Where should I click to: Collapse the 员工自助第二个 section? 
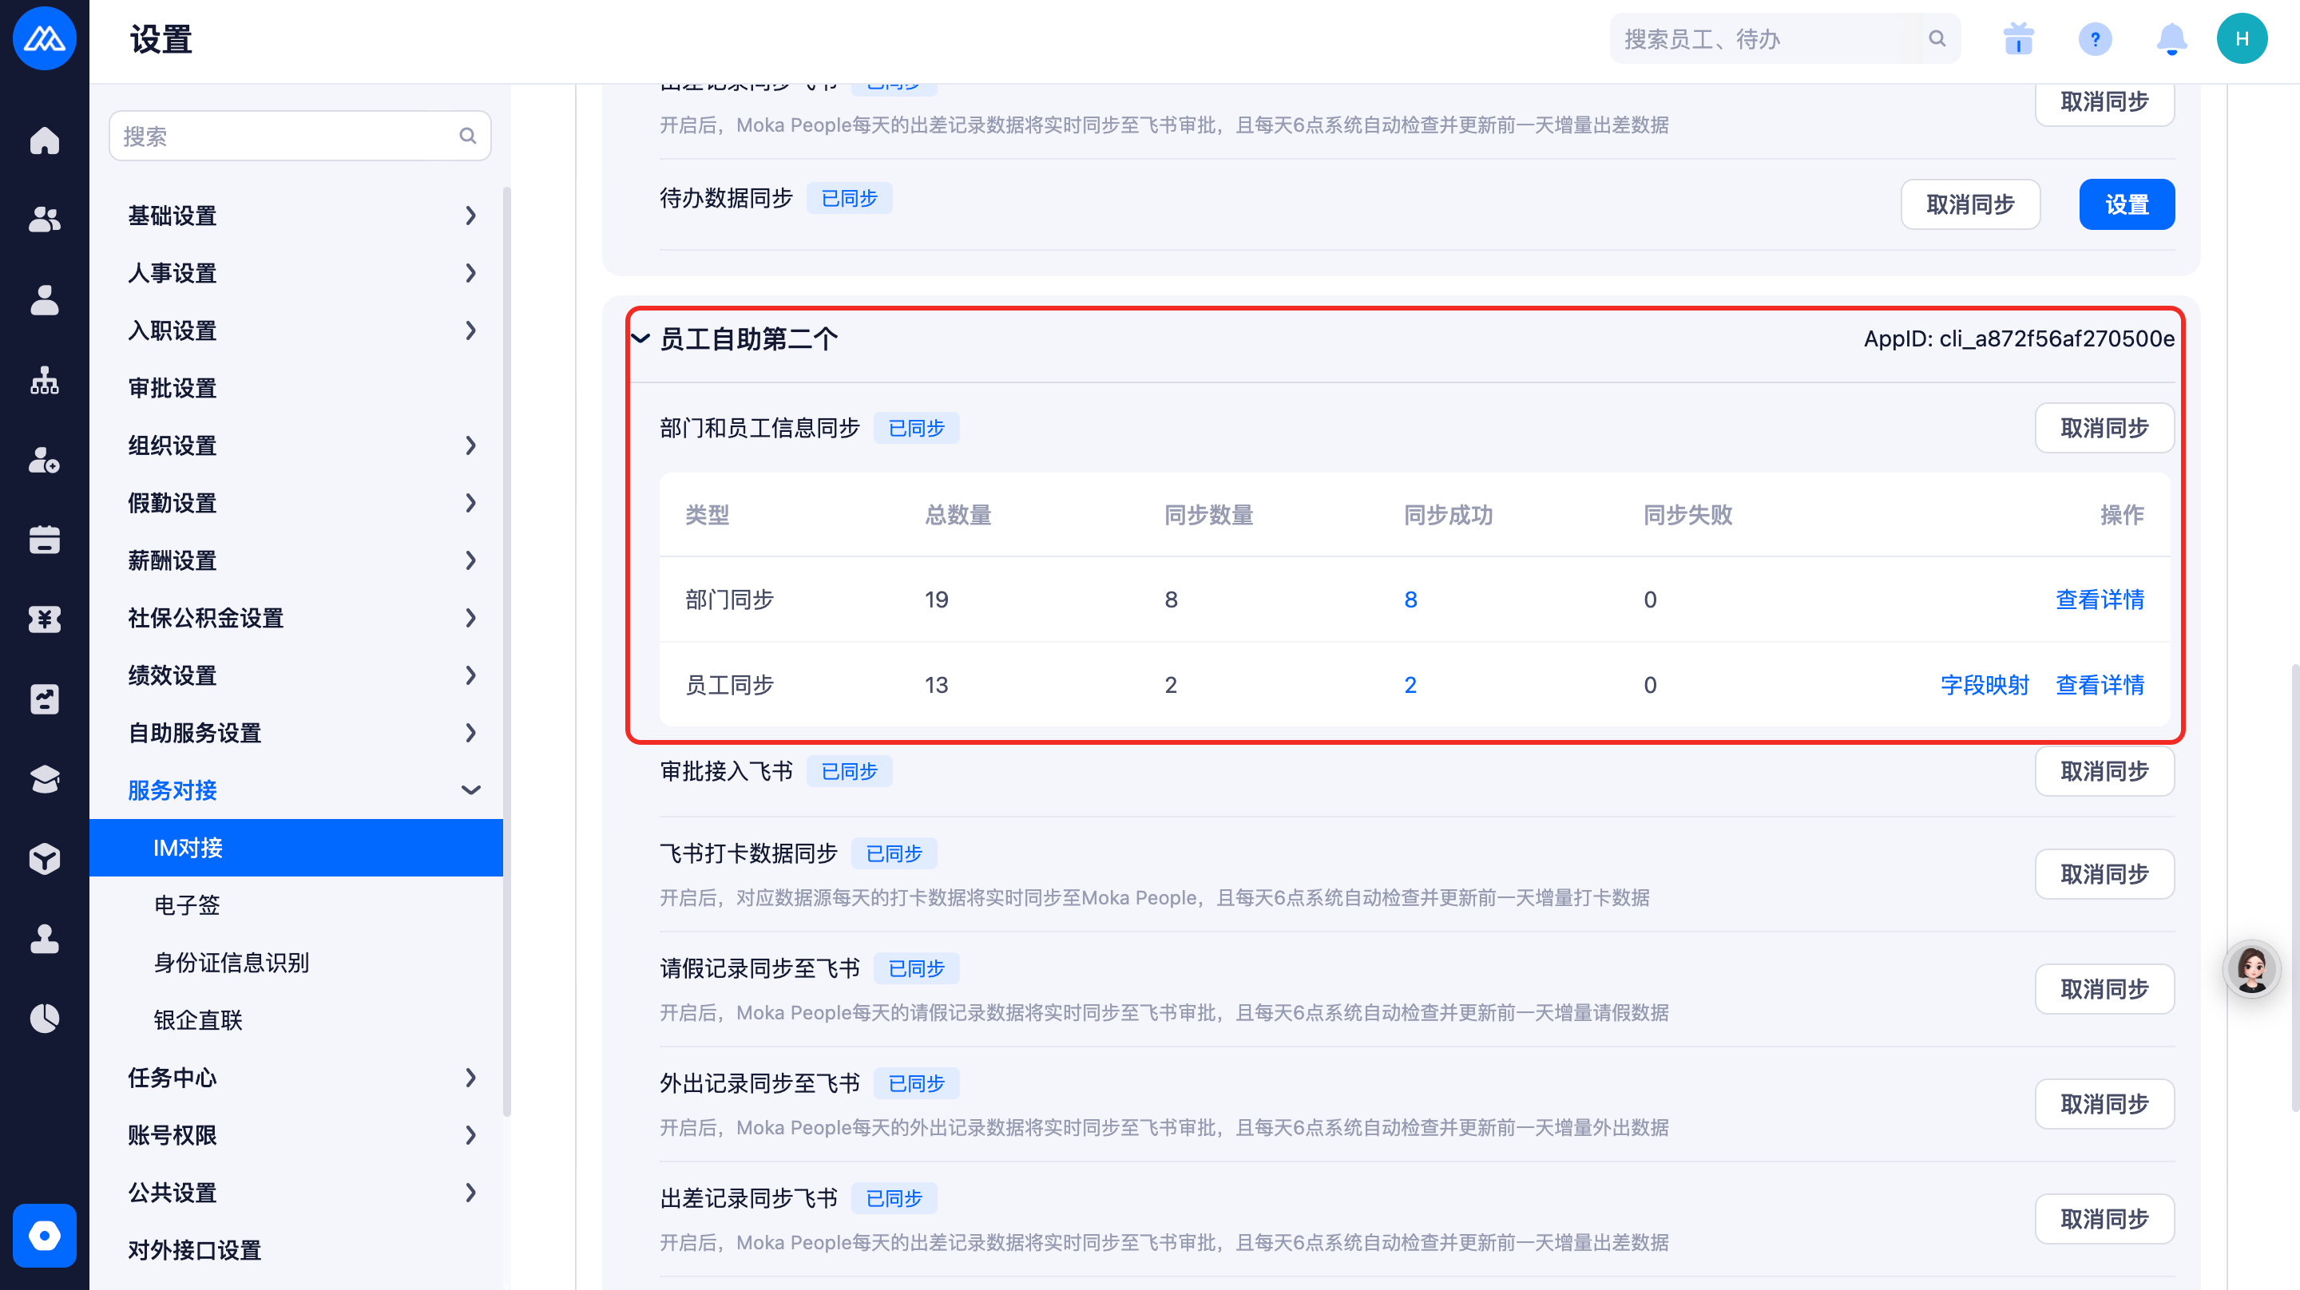[640, 338]
